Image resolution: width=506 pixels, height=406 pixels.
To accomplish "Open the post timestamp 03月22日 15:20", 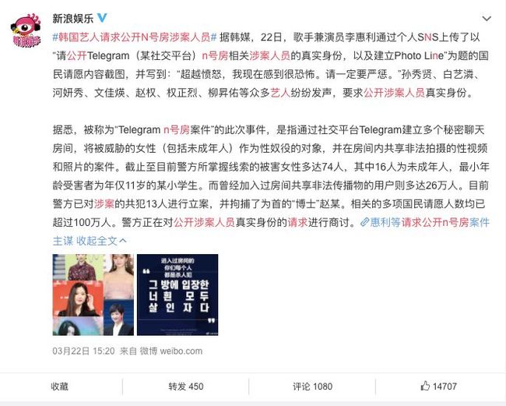I will (x=83, y=351).
